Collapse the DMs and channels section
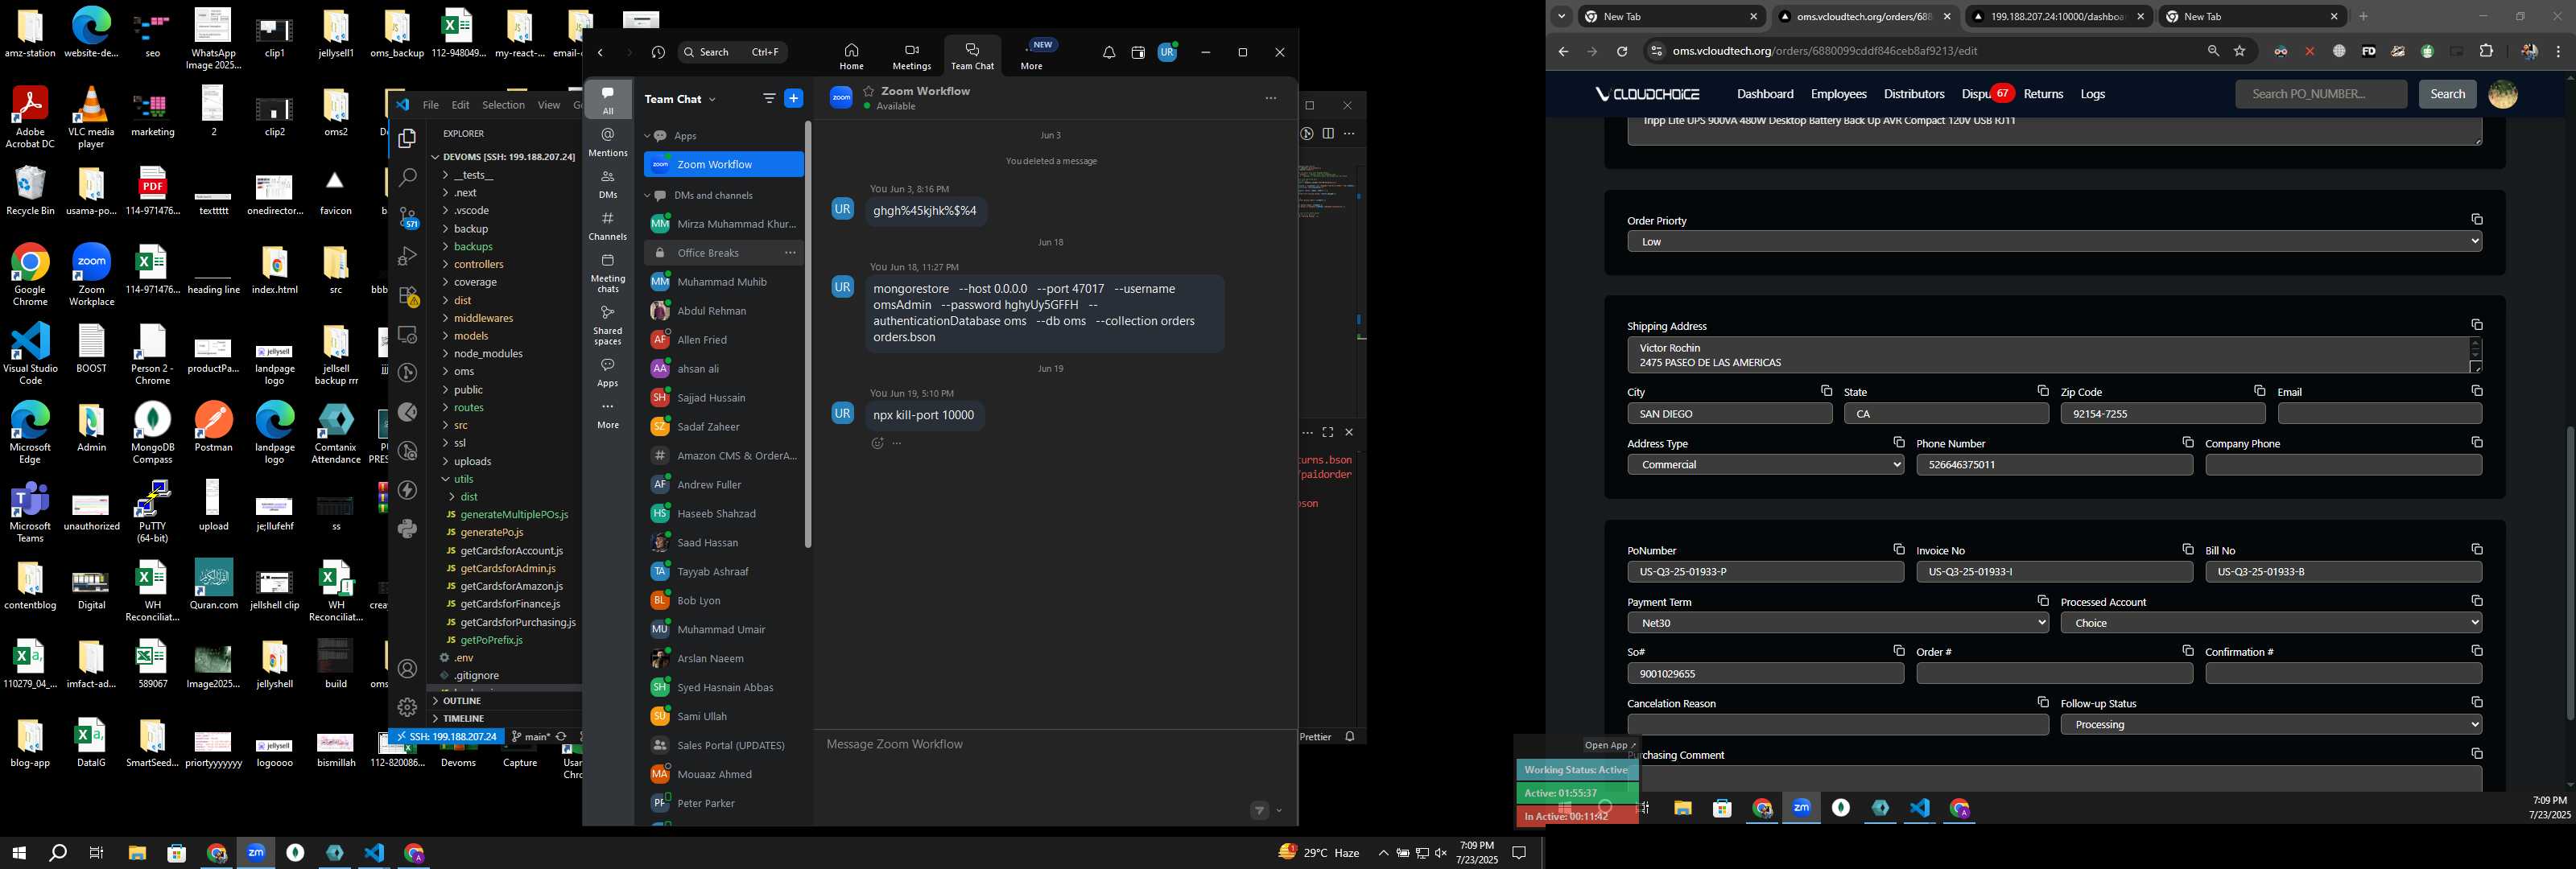The width and height of the screenshot is (2576, 869). 647,196
